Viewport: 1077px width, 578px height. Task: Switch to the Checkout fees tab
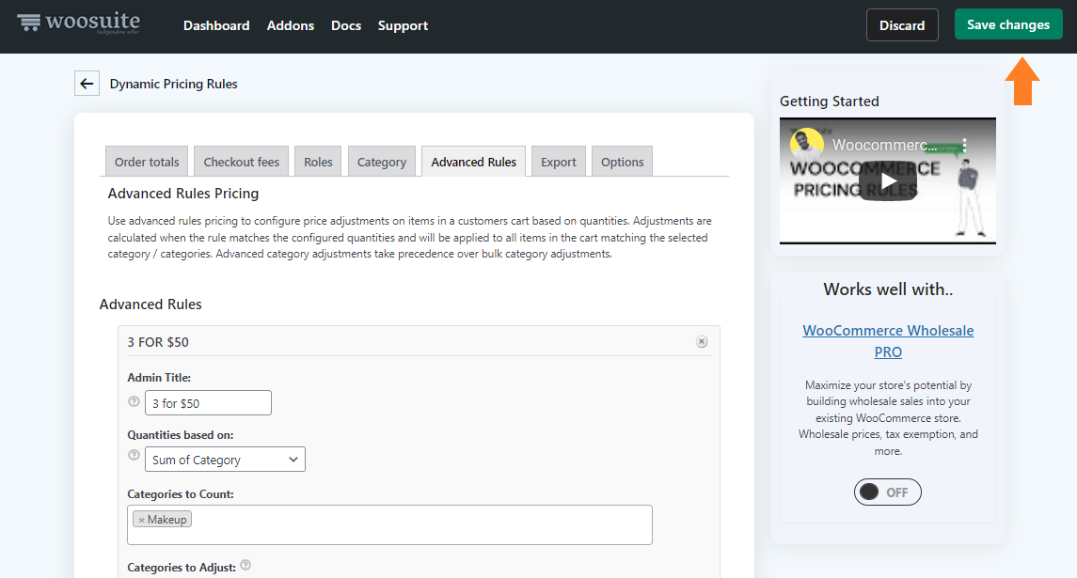click(241, 162)
